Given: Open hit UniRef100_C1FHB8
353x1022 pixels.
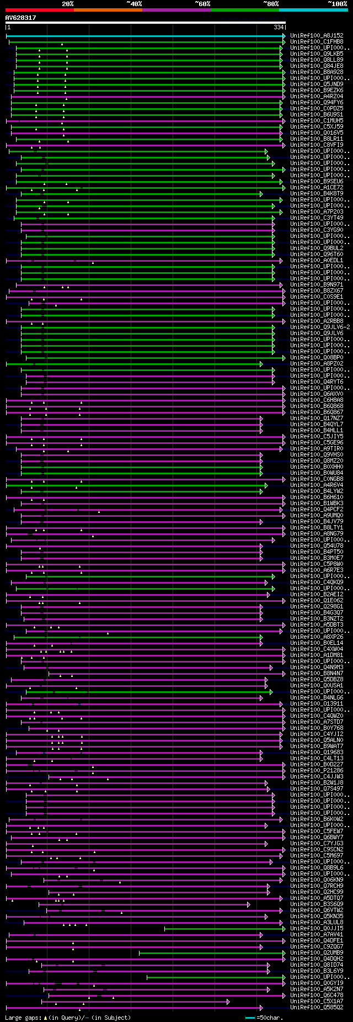Looking at the screenshot, I should coord(317,41).
